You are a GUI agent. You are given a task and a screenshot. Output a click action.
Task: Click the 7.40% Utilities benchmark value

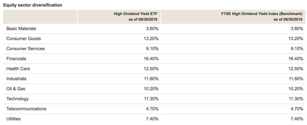coord(297,119)
